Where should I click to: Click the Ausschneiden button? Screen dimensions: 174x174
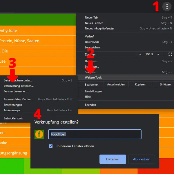[116, 84]
